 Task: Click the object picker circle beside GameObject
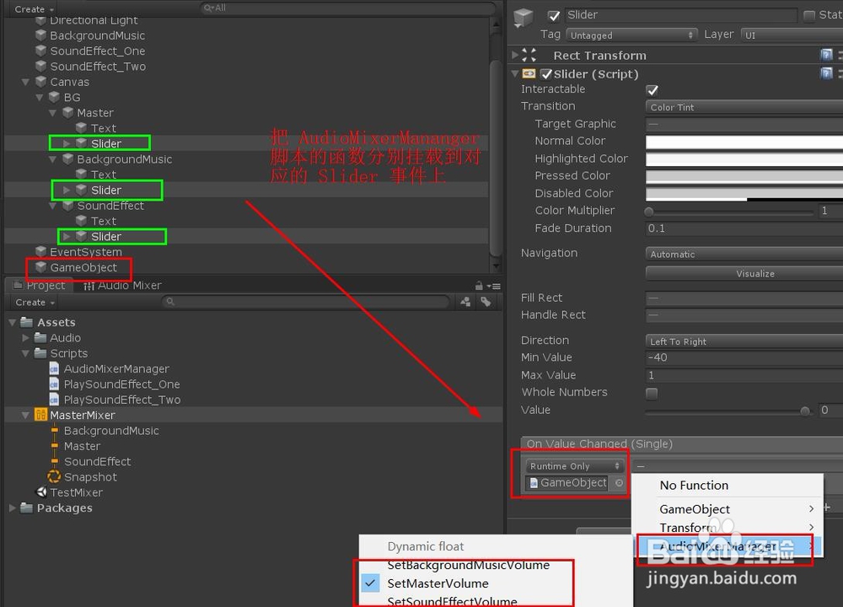(x=620, y=483)
